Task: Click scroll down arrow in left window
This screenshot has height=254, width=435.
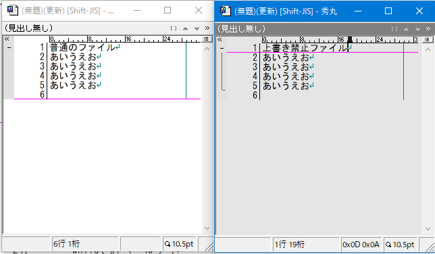Action: pos(207,228)
